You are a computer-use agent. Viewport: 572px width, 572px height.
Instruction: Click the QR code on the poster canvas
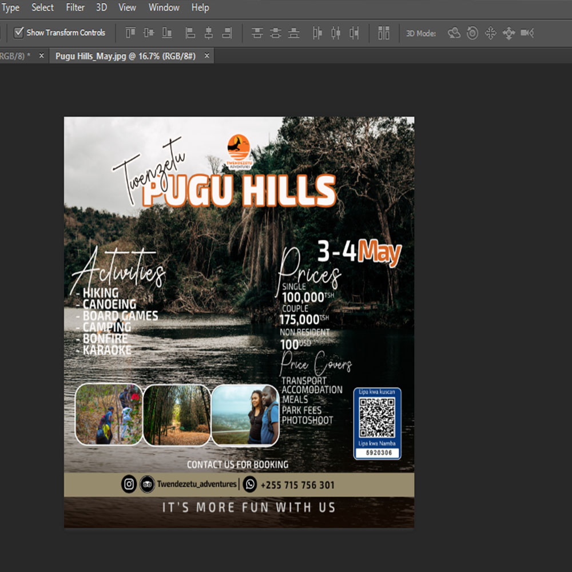(377, 418)
